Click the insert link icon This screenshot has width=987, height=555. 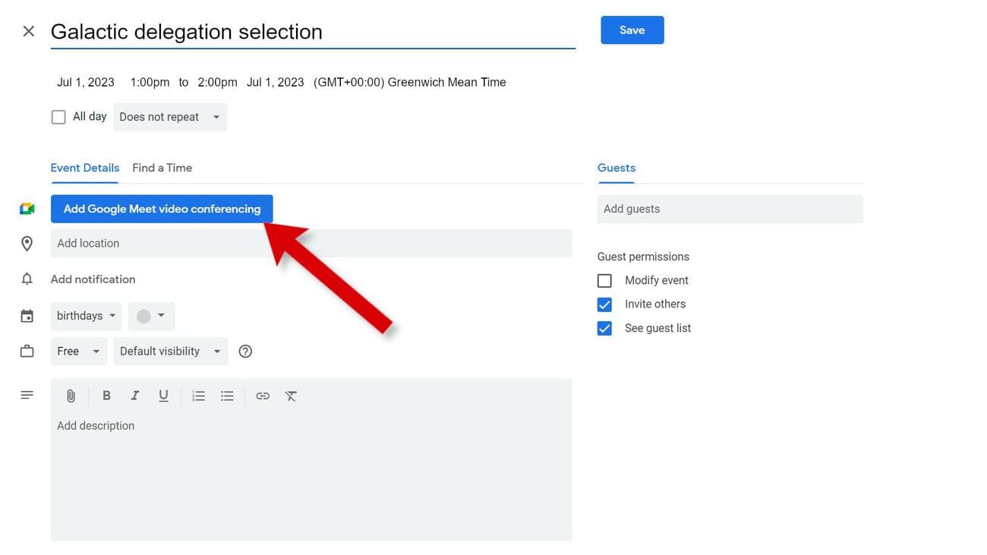click(x=263, y=396)
